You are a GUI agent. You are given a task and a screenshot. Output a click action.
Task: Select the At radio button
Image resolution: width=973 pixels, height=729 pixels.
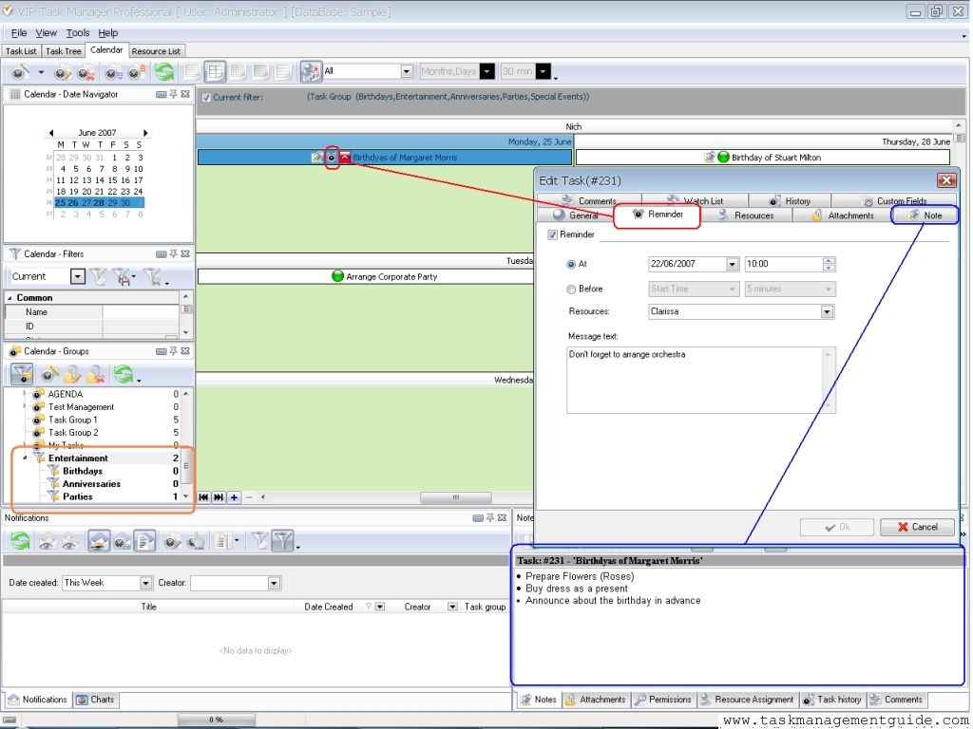point(571,265)
